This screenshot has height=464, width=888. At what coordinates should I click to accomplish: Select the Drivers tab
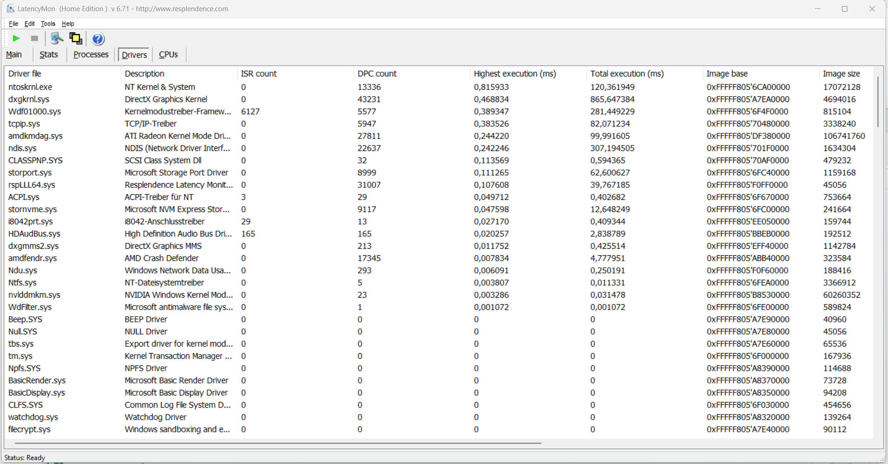(x=134, y=55)
